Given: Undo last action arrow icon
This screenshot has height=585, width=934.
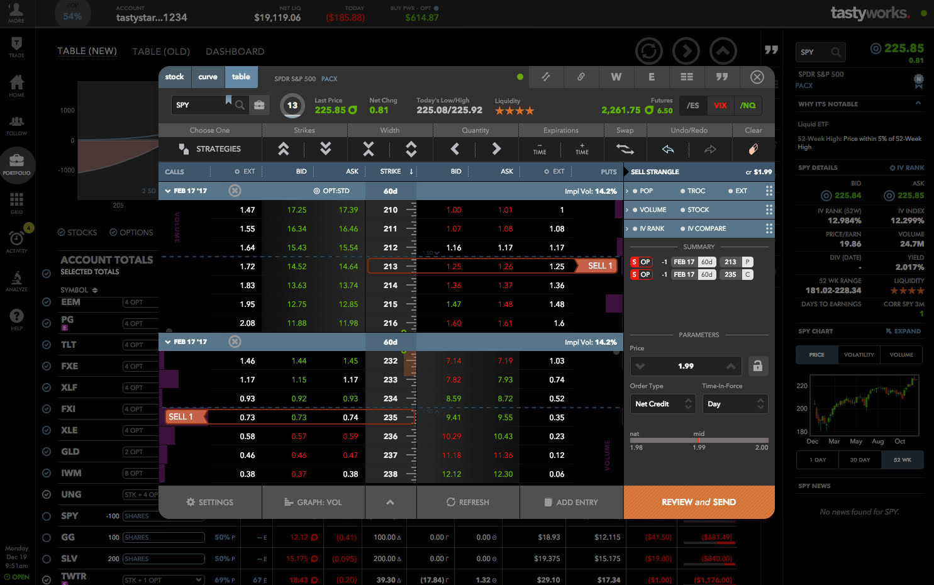Looking at the screenshot, I should pyautogui.click(x=668, y=149).
